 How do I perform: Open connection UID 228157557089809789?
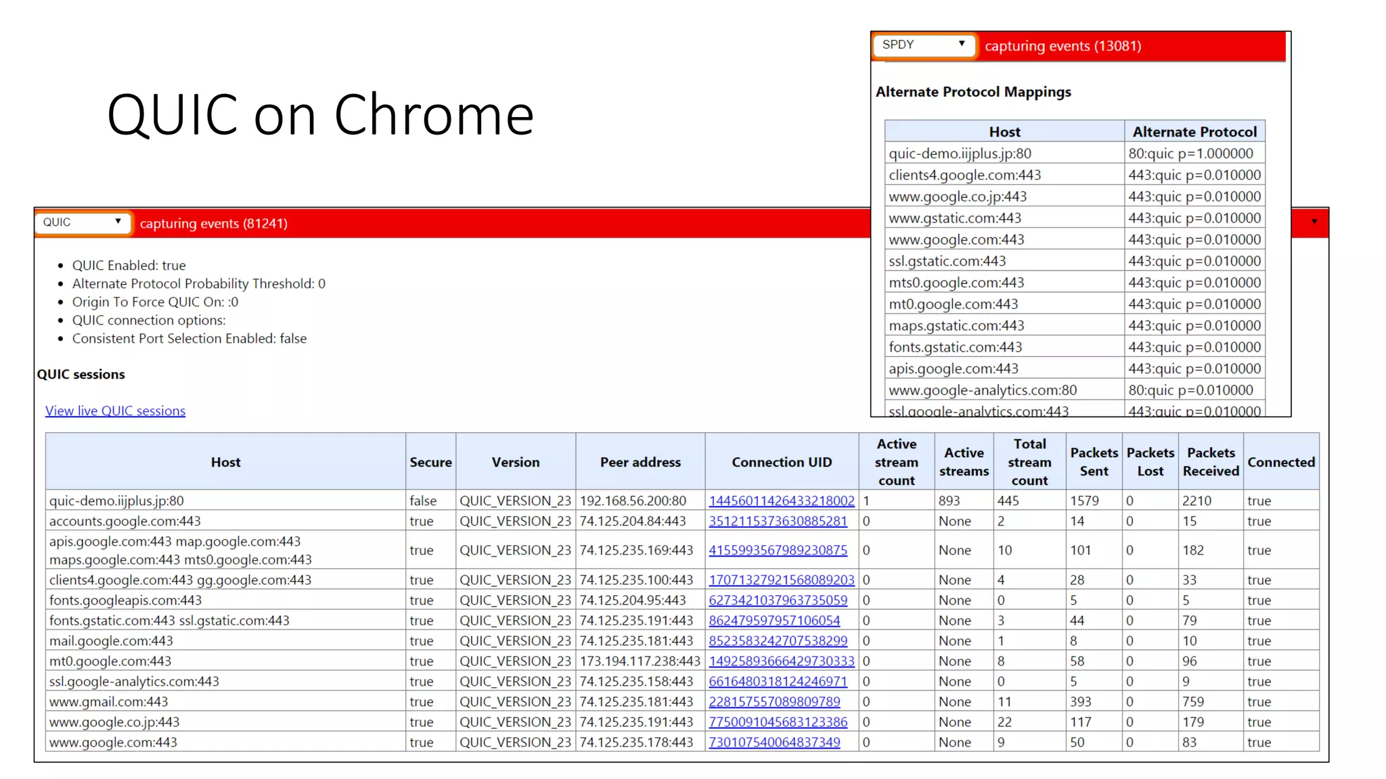[774, 702]
